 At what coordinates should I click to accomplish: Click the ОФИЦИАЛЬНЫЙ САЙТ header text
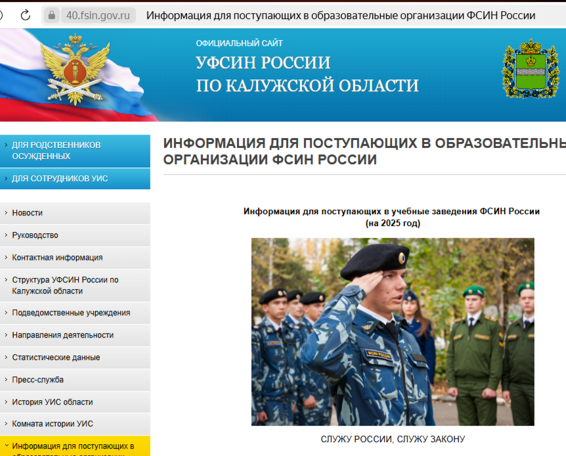coord(239,43)
